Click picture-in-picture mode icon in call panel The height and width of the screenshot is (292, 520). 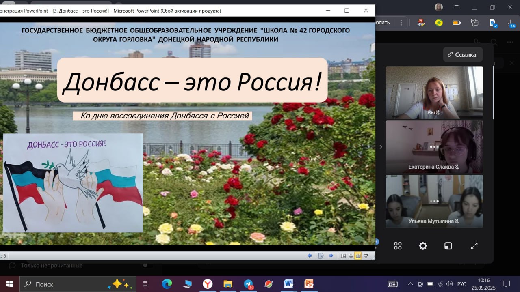point(448,246)
